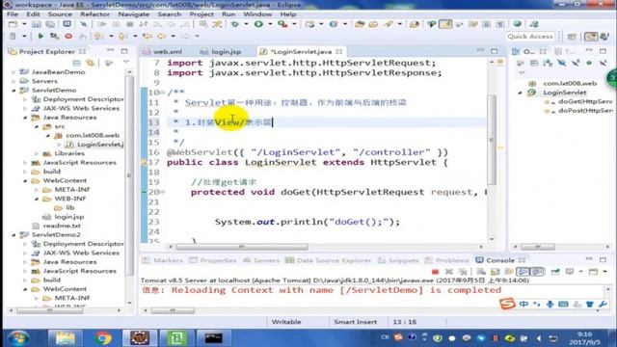This screenshot has width=617, height=347.
Task: Open the Markers view tab
Action: [x=163, y=260]
